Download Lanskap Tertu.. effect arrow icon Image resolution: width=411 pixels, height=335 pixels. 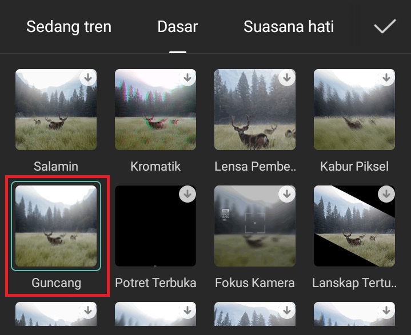(x=386, y=194)
